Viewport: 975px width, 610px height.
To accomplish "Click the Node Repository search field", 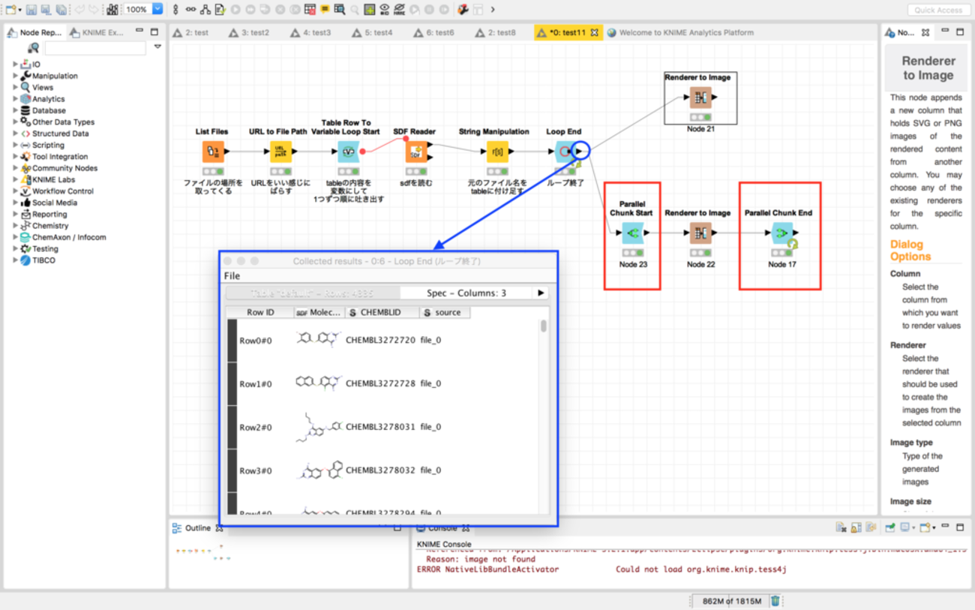I will coord(95,48).
